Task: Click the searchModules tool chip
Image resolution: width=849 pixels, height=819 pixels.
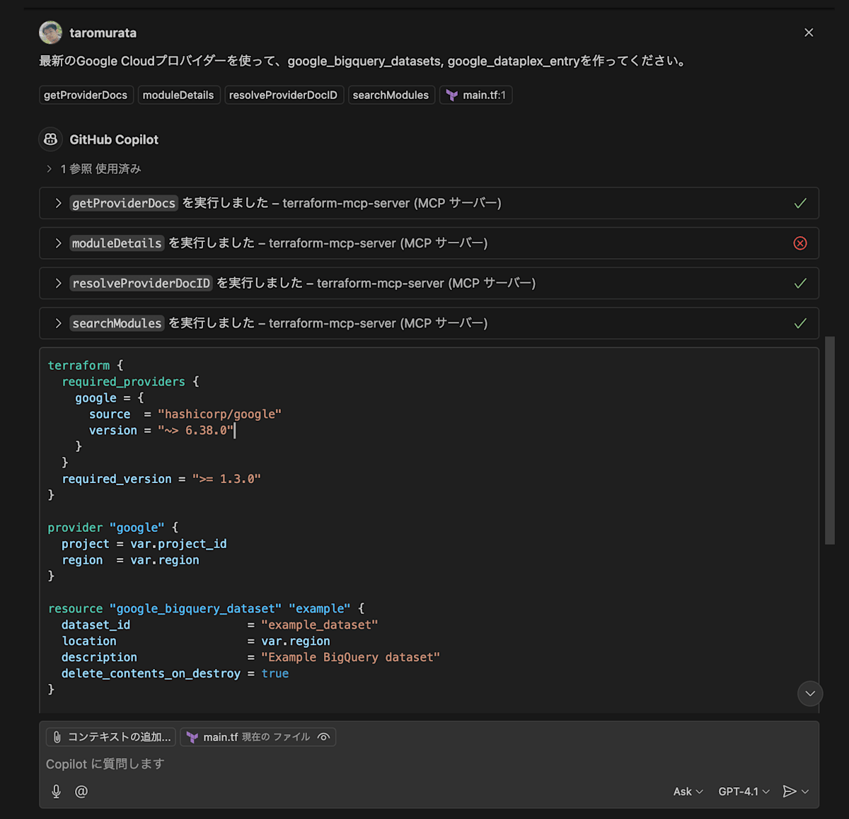Action: pos(391,95)
